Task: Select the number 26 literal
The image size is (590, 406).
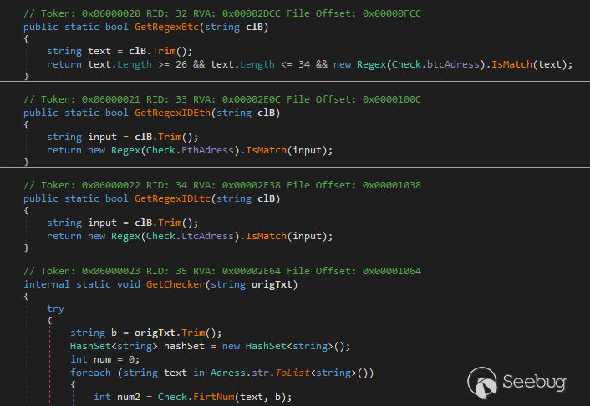Action: [x=181, y=64]
